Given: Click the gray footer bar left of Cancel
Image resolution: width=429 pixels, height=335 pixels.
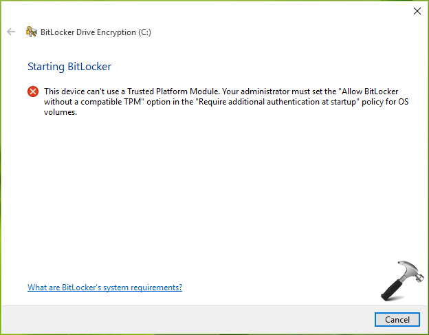Looking at the screenshot, I should 186,320.
